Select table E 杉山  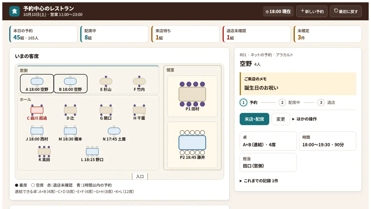coord(106,84)
